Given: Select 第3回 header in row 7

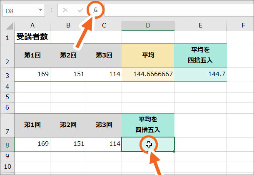Looking at the screenshot, I should [x=104, y=125].
